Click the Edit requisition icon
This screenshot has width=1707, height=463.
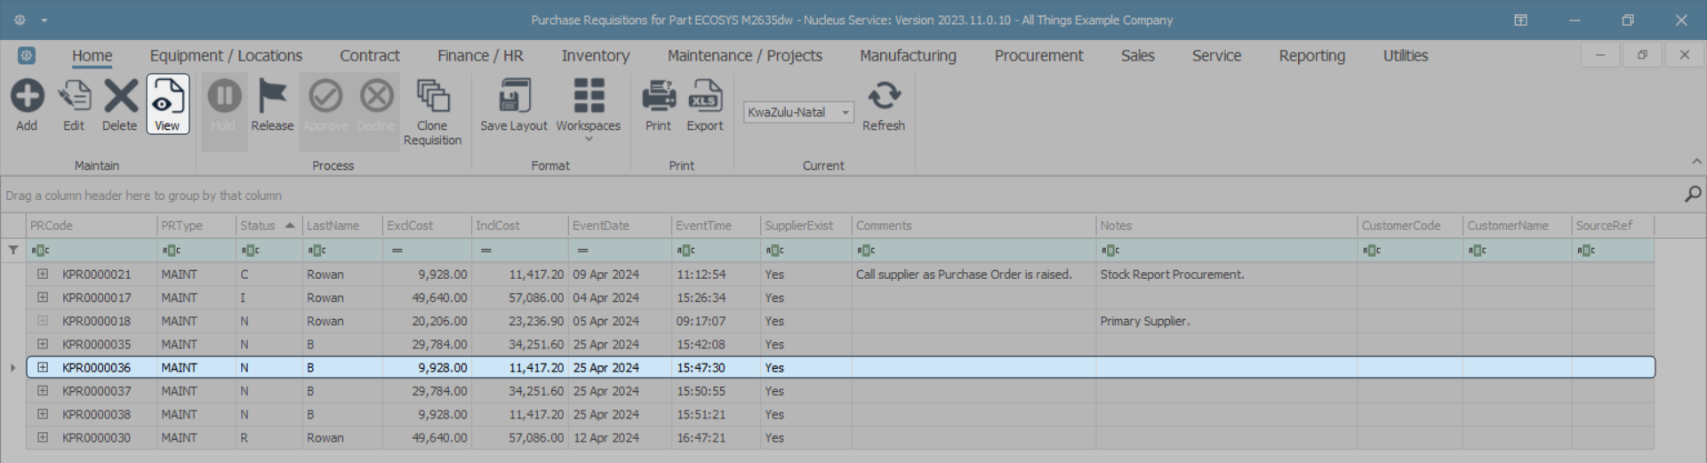click(74, 96)
